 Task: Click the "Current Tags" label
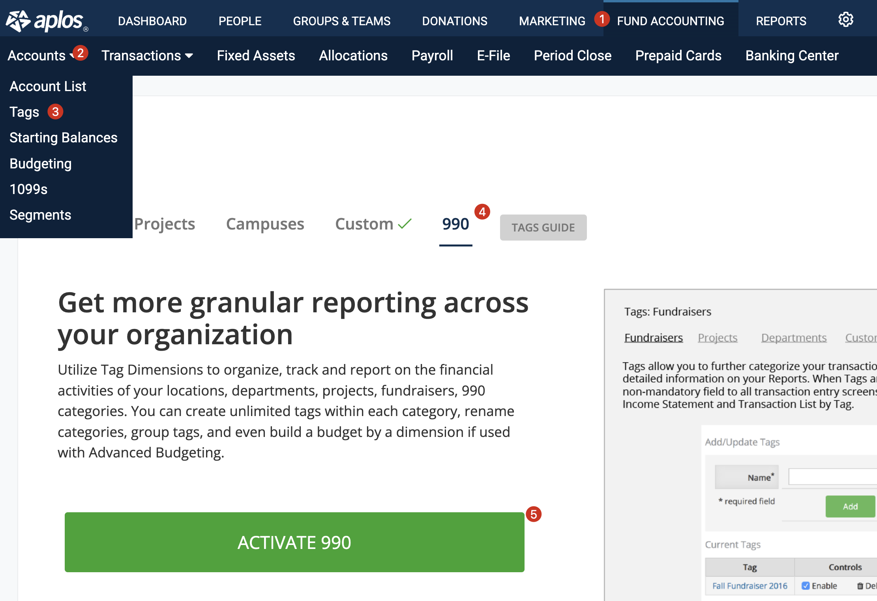click(733, 545)
